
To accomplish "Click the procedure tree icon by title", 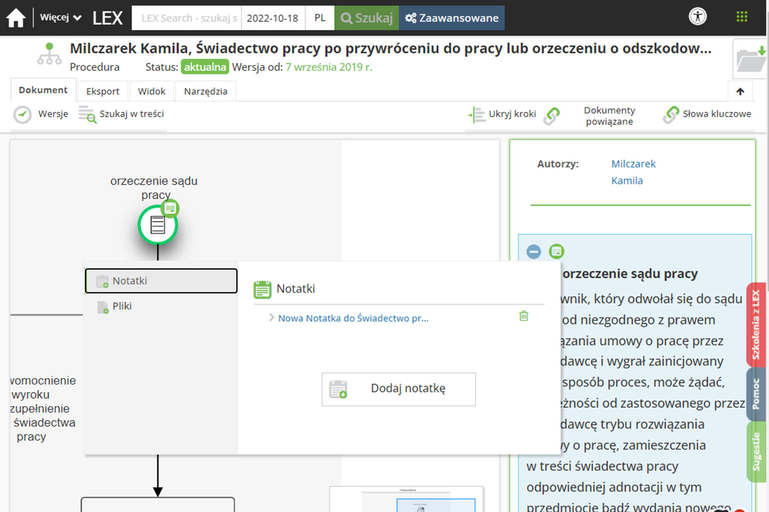I will coord(49,54).
